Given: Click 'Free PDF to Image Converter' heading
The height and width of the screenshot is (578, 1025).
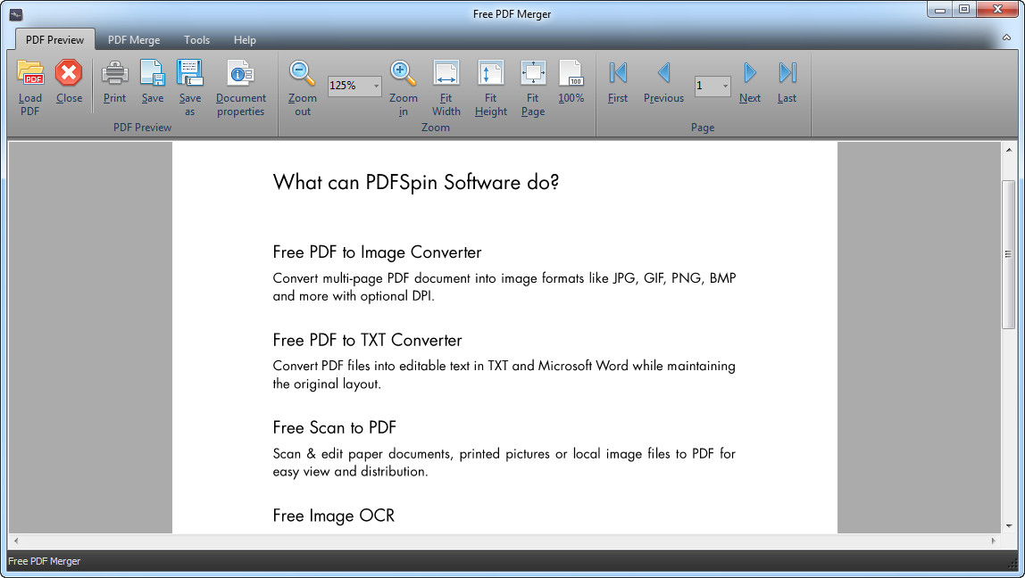Looking at the screenshot, I should click(377, 252).
